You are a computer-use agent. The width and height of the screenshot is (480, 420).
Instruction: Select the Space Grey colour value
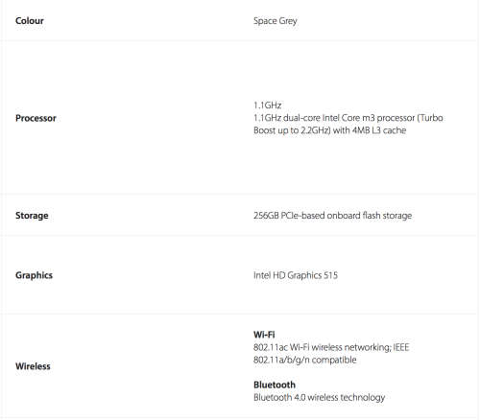pos(276,21)
